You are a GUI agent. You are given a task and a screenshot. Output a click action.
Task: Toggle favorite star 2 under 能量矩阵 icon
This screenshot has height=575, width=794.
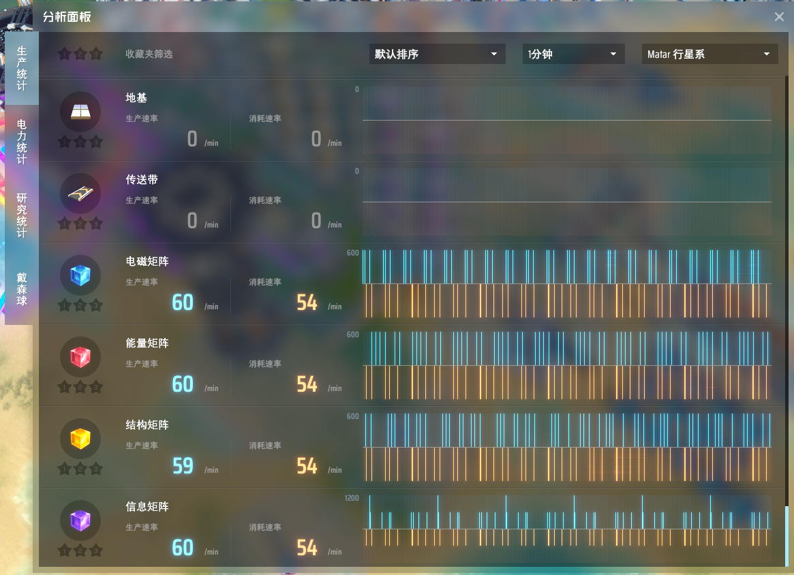80,387
